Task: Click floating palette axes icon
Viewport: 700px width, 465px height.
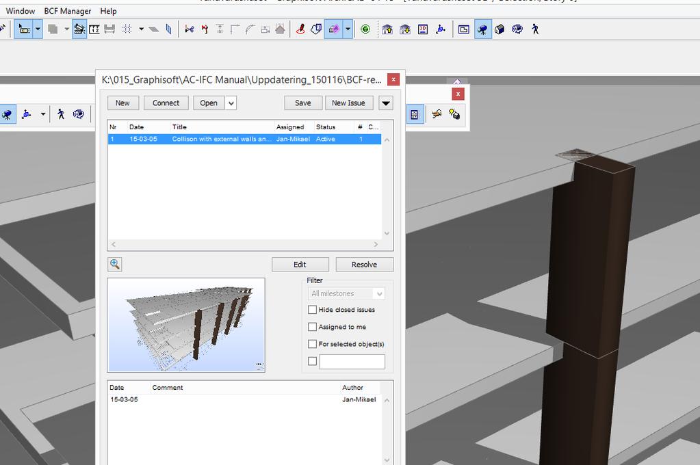Action: point(27,114)
